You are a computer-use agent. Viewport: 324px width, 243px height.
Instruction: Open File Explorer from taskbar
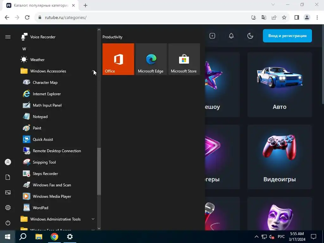pyautogui.click(x=39, y=237)
